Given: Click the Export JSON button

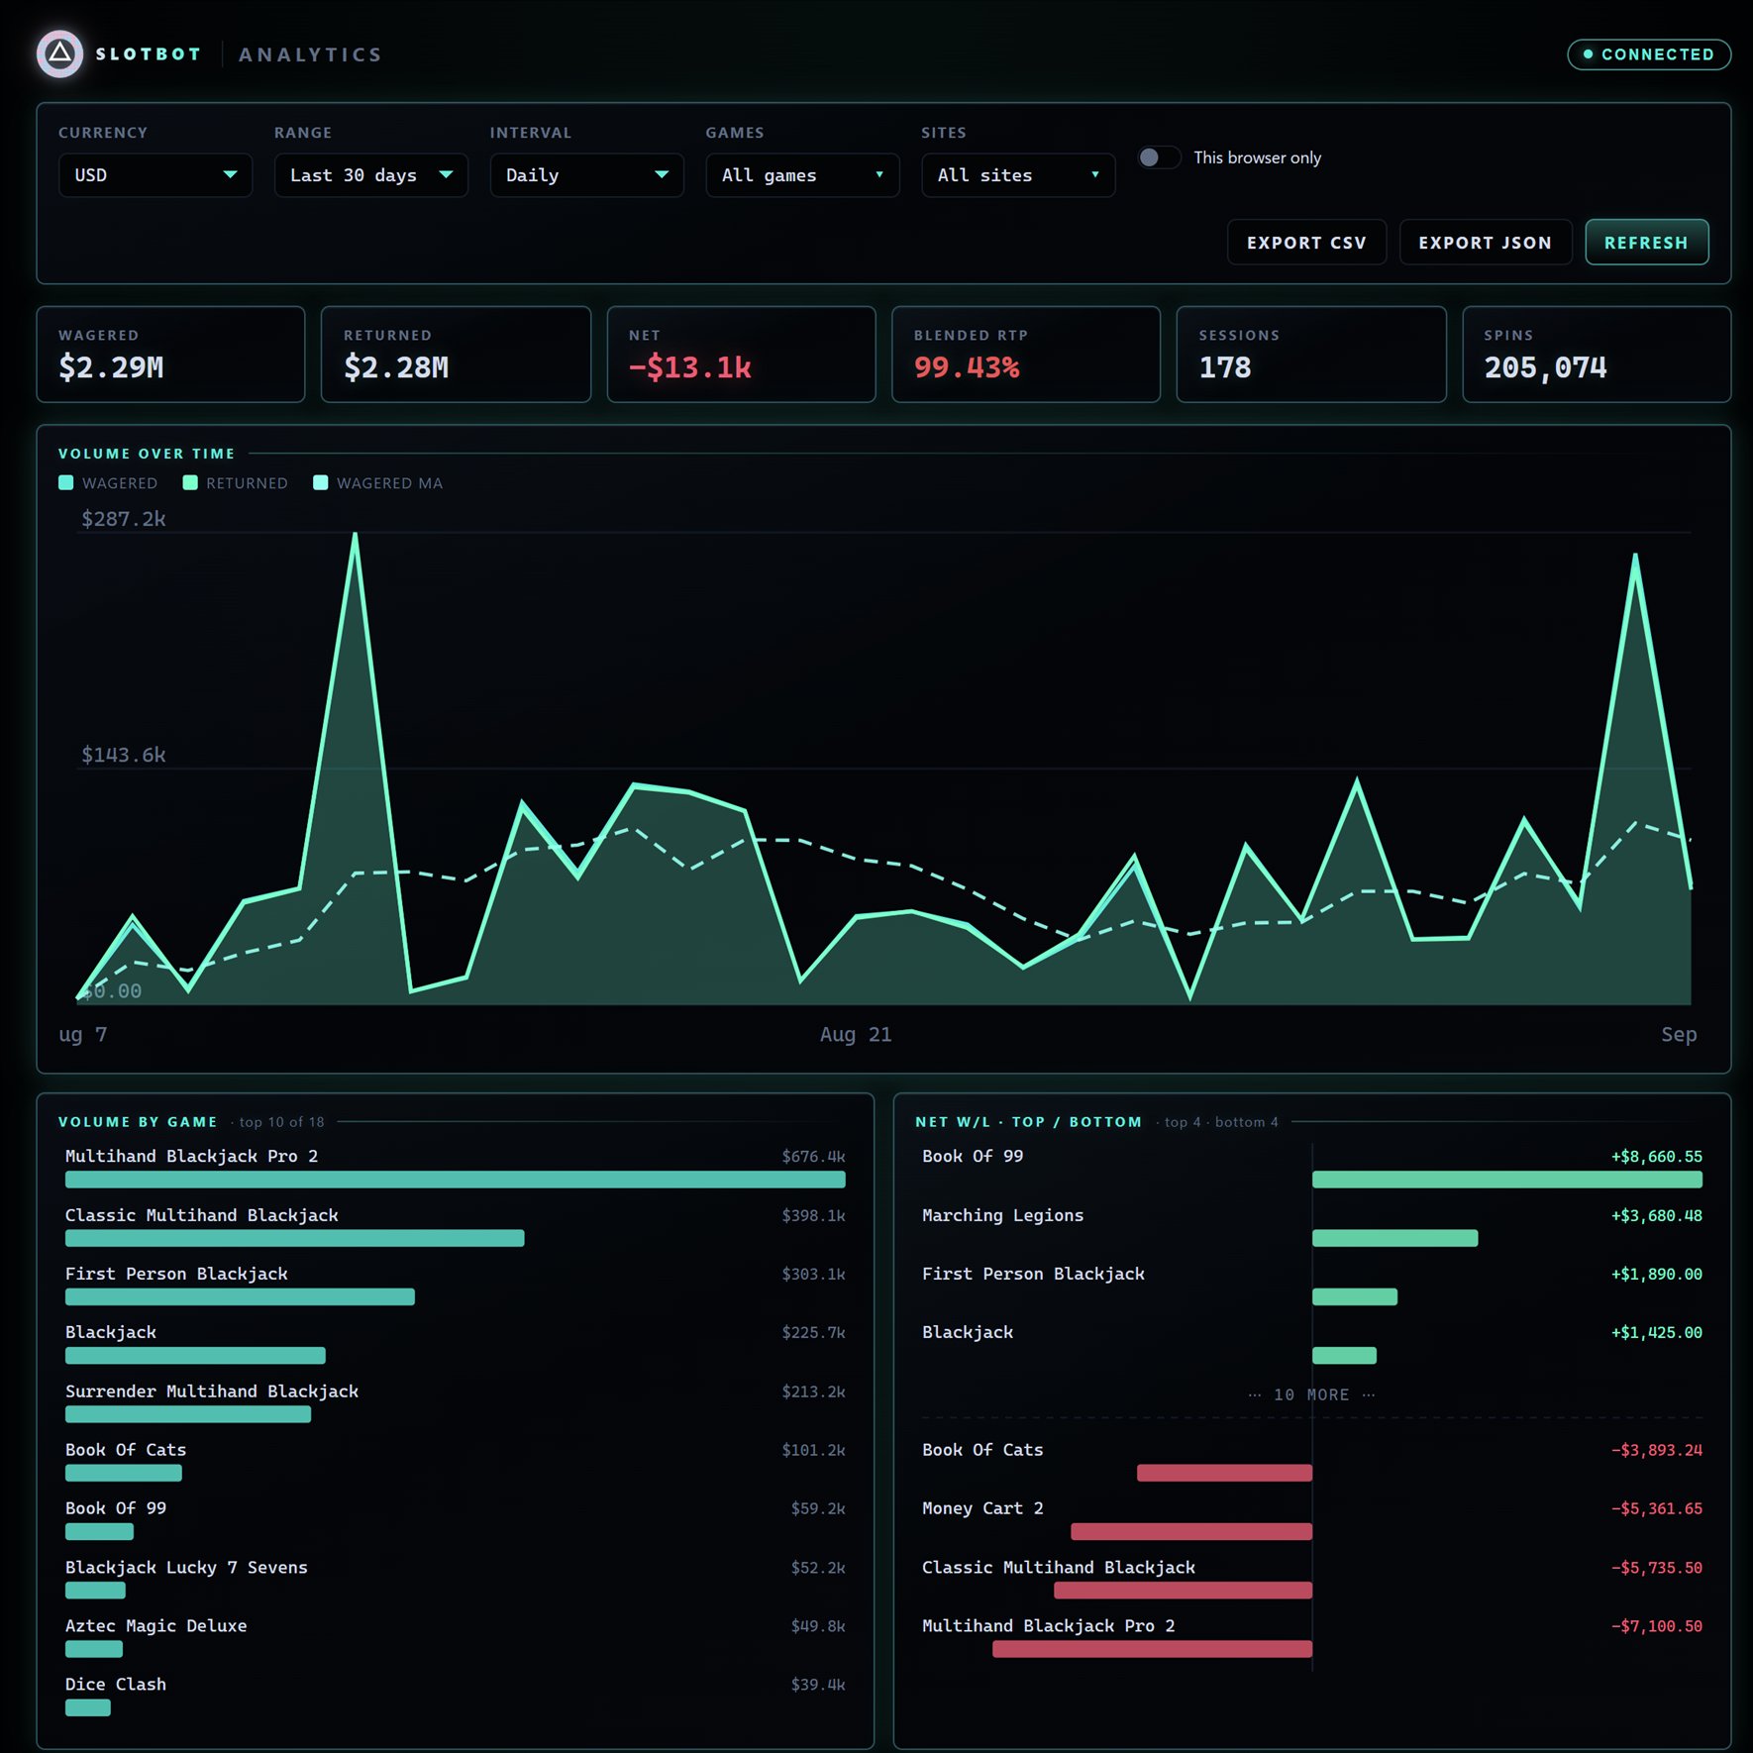Looking at the screenshot, I should tap(1485, 243).
